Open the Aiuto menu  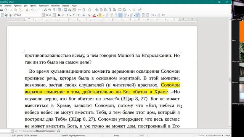74,6
